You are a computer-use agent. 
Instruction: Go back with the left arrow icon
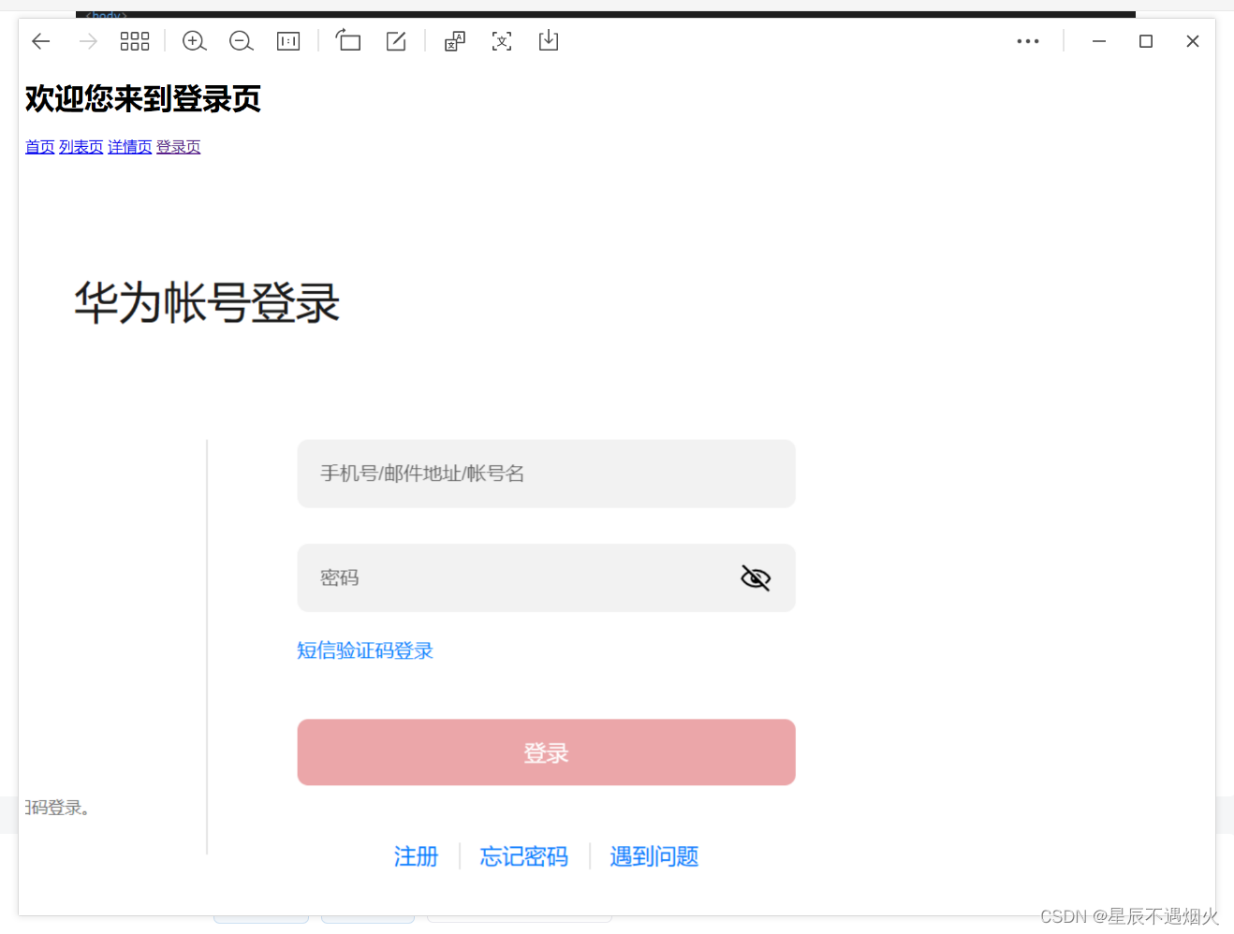pos(41,41)
